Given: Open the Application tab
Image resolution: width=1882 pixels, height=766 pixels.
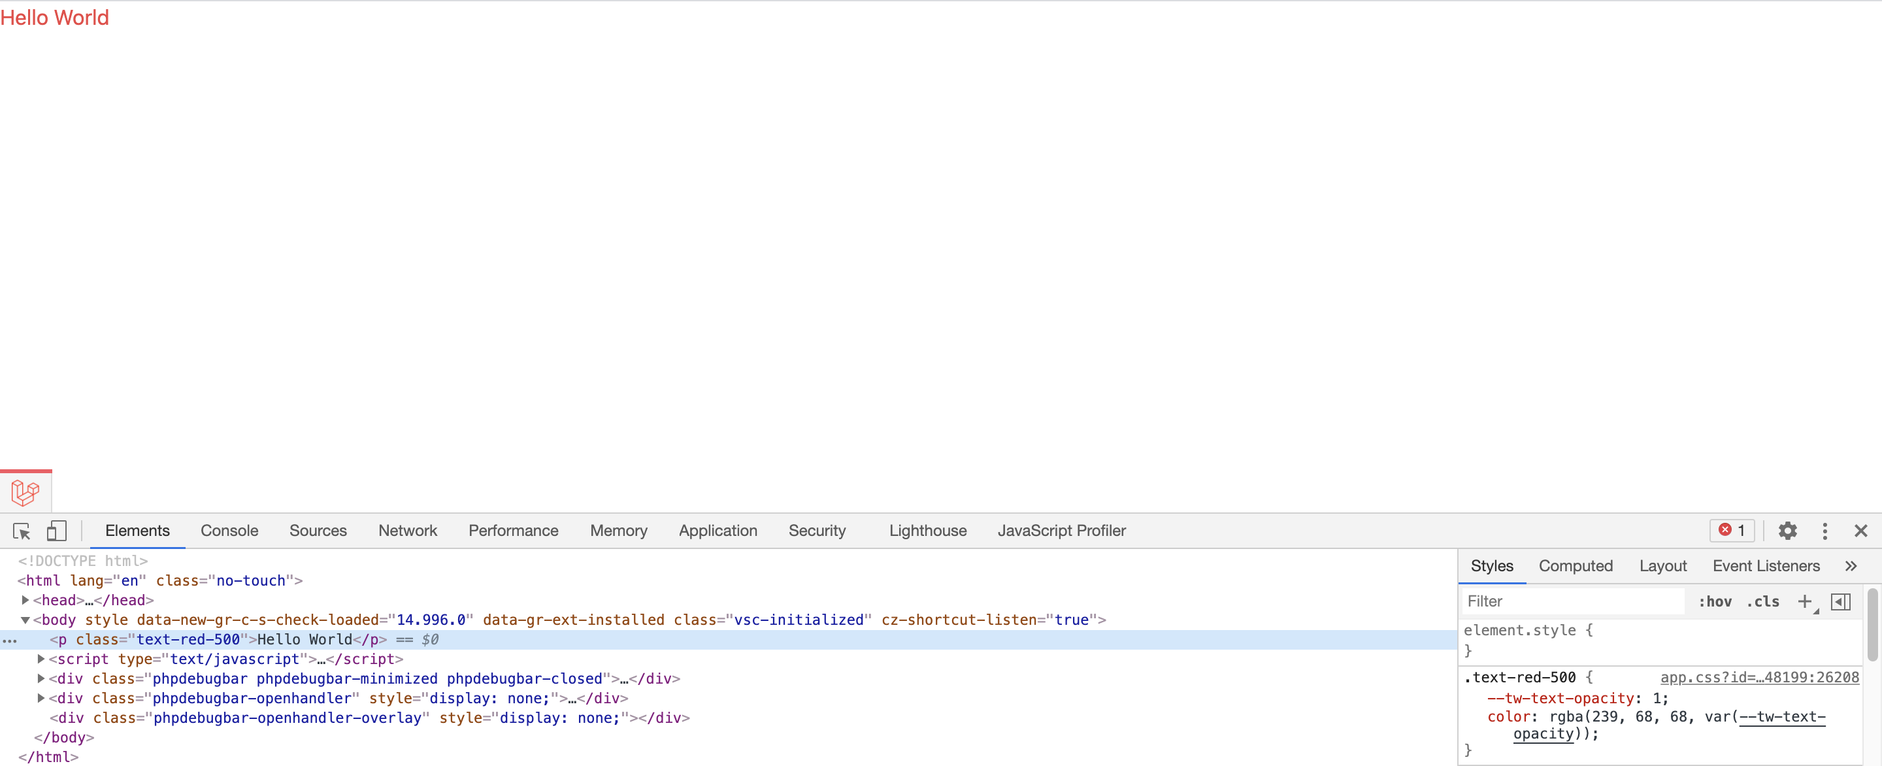Looking at the screenshot, I should (x=718, y=531).
